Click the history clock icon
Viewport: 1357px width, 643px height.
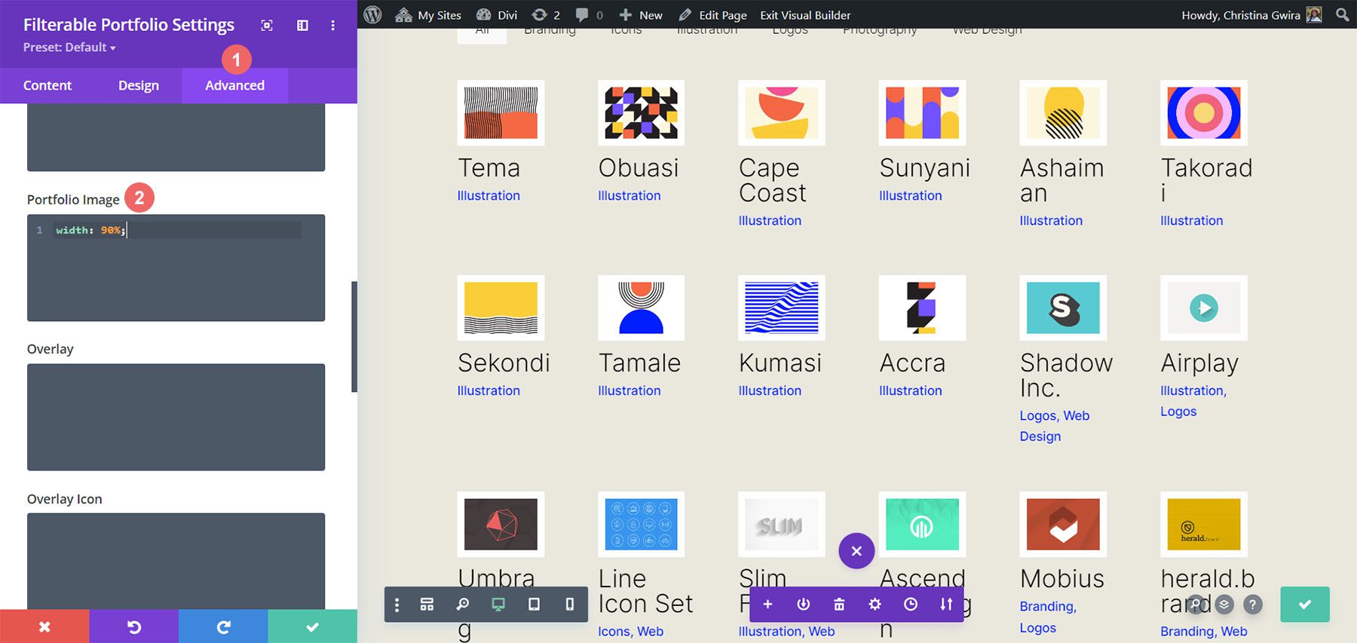click(x=911, y=605)
